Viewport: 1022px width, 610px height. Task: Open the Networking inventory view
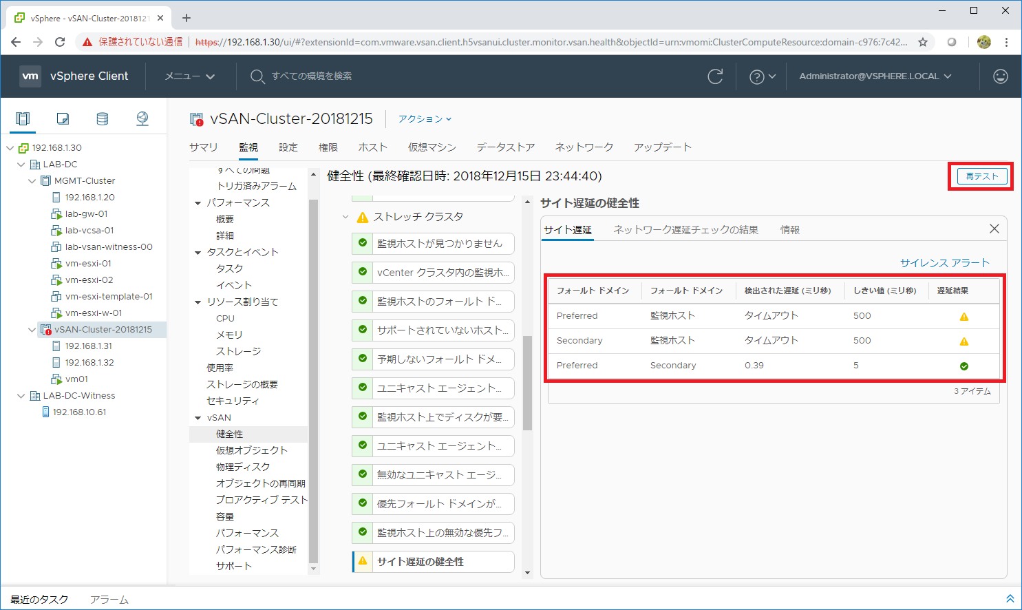(142, 118)
